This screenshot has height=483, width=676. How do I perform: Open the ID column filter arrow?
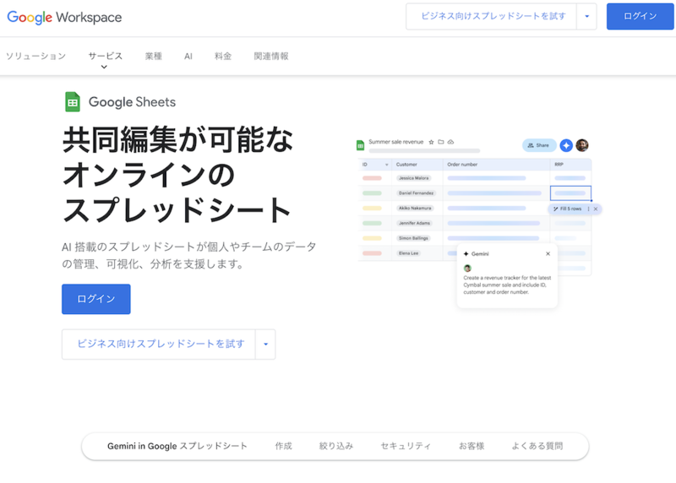pyautogui.click(x=387, y=165)
